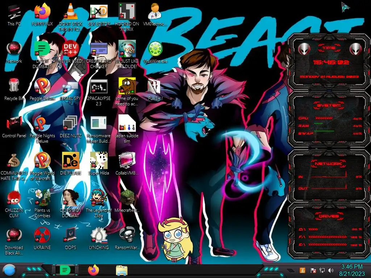Open the green app pinned on taskbar
Image resolution: width=371 pixels, height=278 pixels.
coord(65,270)
